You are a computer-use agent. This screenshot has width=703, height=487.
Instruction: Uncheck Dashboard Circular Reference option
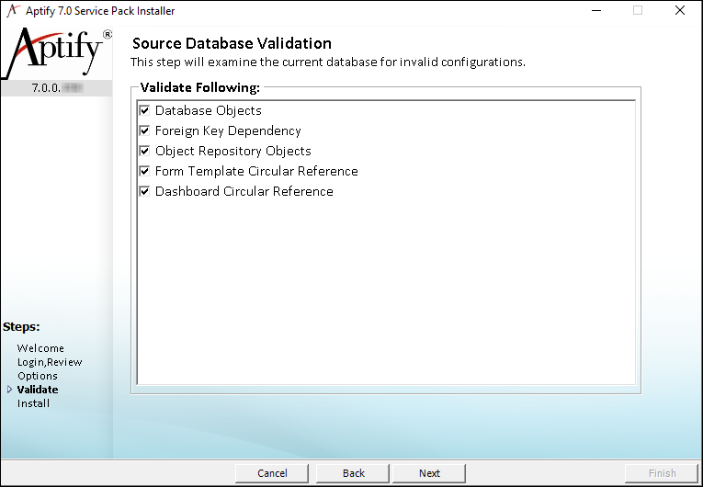(144, 191)
